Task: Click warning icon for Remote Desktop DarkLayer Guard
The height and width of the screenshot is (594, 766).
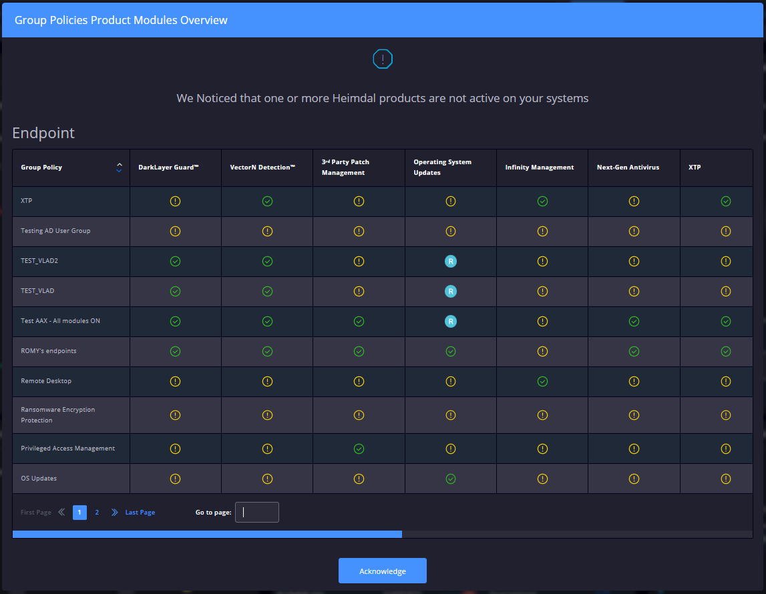Action: pyautogui.click(x=175, y=381)
